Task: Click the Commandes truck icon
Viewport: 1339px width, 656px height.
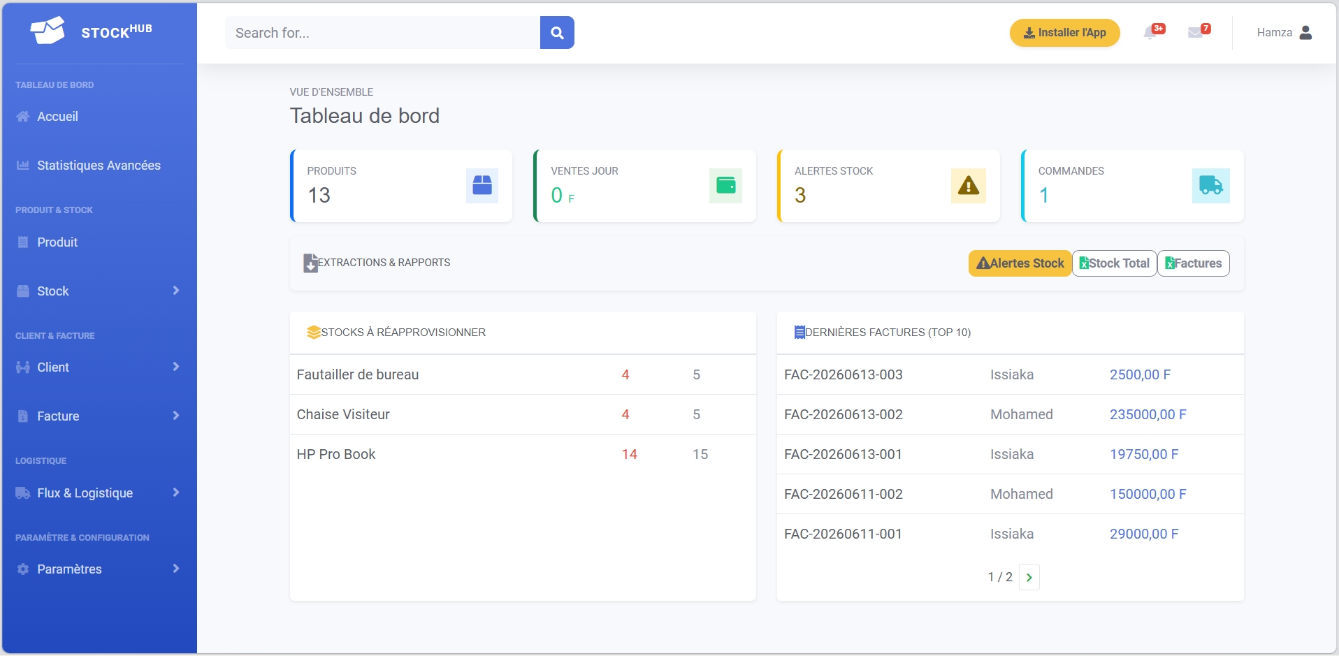Action: pyautogui.click(x=1210, y=185)
